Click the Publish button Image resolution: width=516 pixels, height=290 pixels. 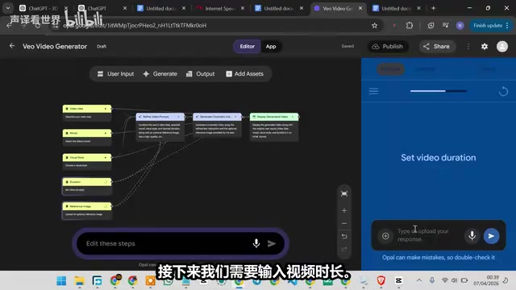(x=388, y=47)
